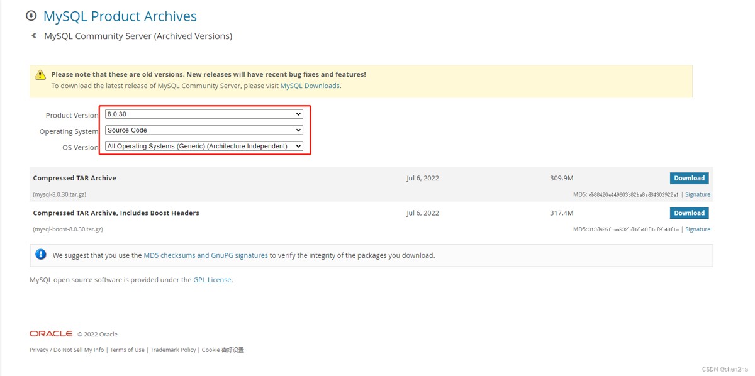Click the back chevron before MySQL Community Server
The width and height of the screenshot is (755, 376).
coord(34,36)
